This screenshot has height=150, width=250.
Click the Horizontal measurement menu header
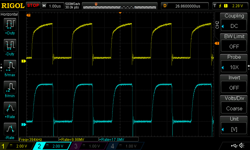pyautogui.click(x=9, y=14)
